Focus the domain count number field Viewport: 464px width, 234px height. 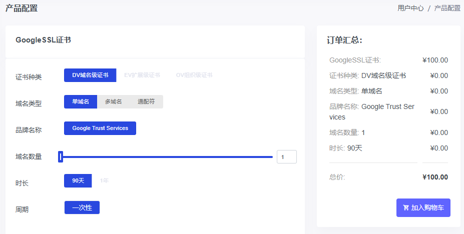(x=286, y=157)
